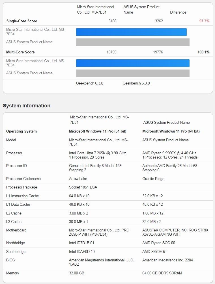215x284 pixels.
Task: Select the 30.0 MB x 1 value
Action: (78, 222)
